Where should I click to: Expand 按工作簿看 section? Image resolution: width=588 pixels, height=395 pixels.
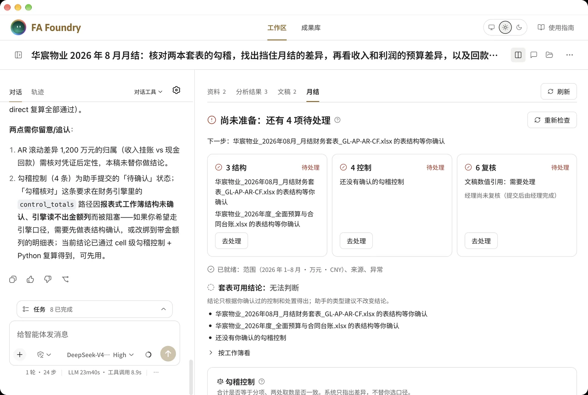tap(230, 353)
